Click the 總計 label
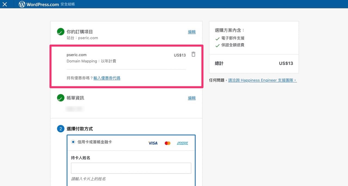 [219, 63]
